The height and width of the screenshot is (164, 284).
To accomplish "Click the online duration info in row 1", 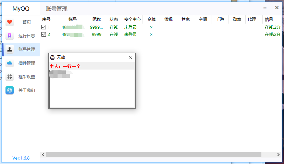I will 273,27.
